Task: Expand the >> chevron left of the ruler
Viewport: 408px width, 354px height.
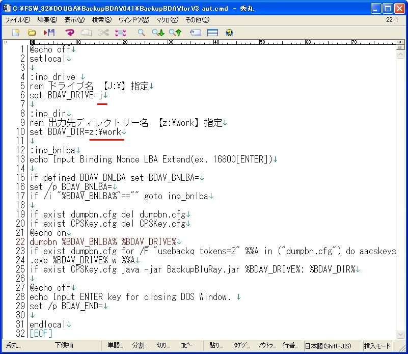Action: pyautogui.click(x=6, y=42)
